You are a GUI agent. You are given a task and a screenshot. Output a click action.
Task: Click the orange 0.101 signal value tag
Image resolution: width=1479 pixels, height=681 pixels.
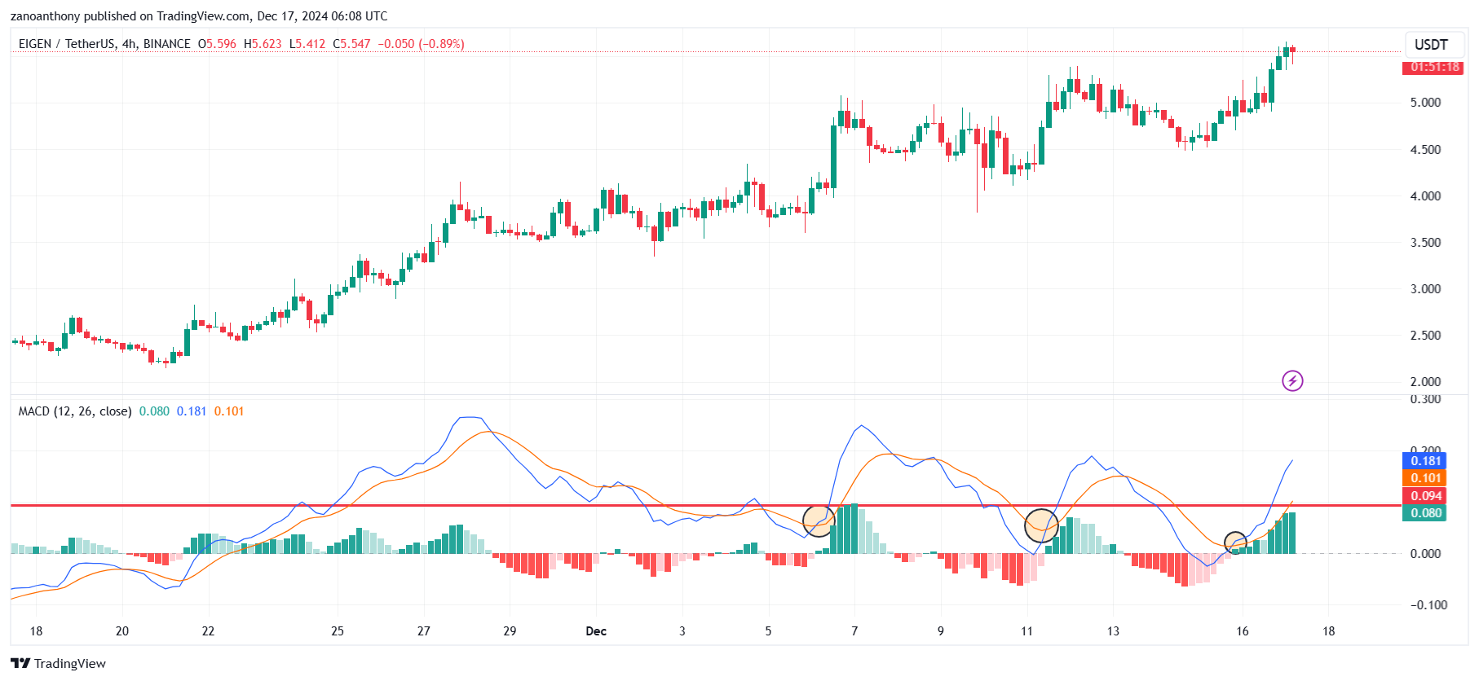pos(1424,478)
